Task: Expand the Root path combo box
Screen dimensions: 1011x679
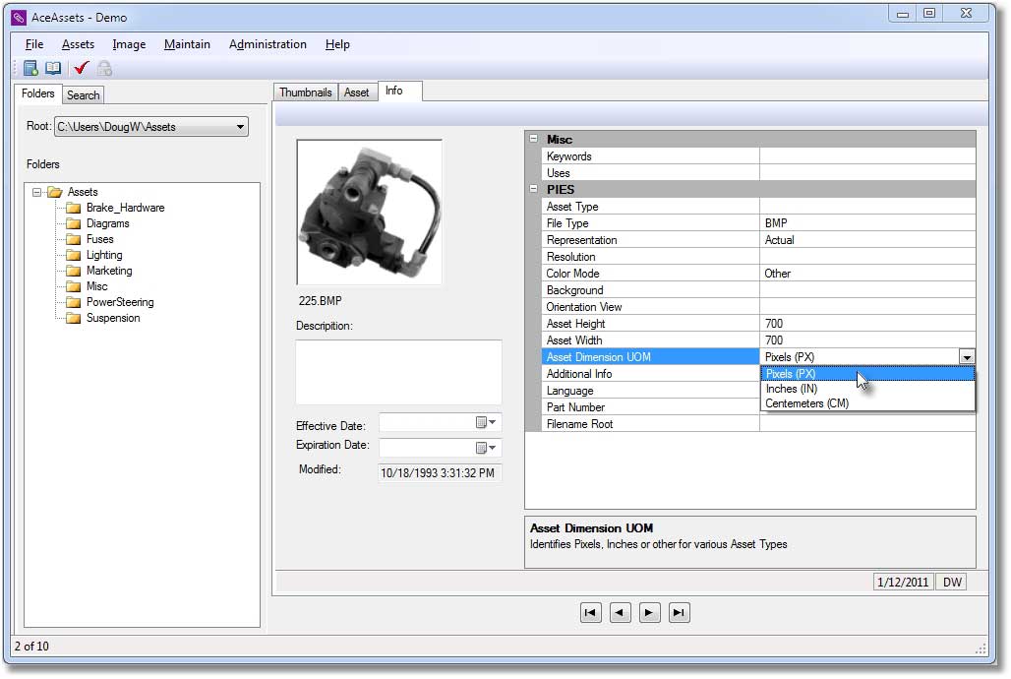Action: pos(240,127)
